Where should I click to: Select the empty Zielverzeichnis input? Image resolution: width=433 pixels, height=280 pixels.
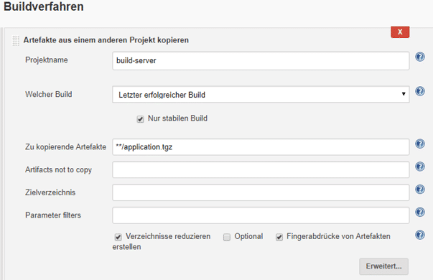coord(261,192)
